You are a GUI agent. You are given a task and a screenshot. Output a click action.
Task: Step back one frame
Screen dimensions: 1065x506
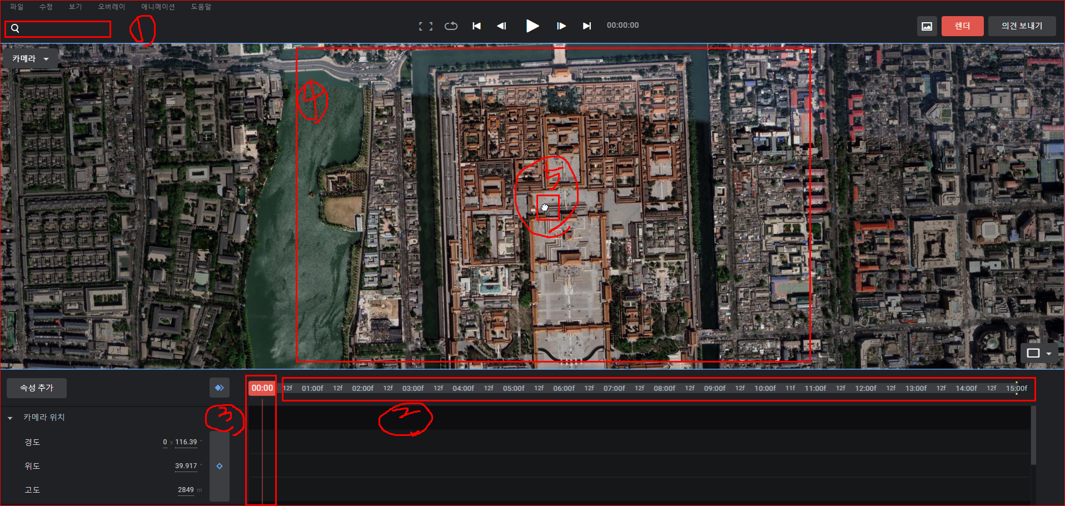click(x=501, y=26)
